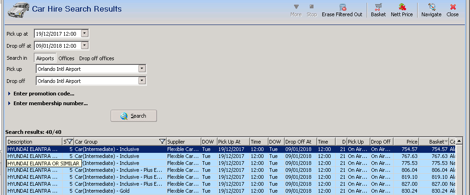Viewport: 470px width, 195px height.
Task: Select the row priced 767.63
Action: (231, 156)
